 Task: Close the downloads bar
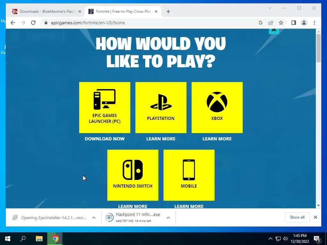point(316,217)
